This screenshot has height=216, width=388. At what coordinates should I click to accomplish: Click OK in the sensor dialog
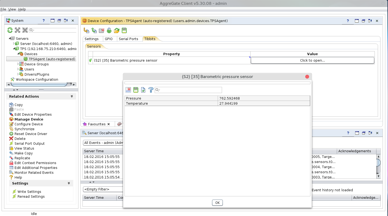point(217,203)
